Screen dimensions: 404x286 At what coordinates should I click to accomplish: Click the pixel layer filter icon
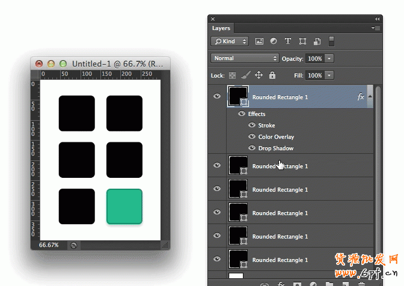coord(260,41)
